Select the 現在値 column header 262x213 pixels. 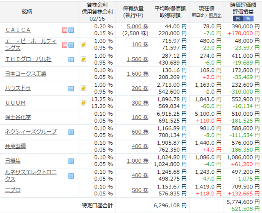[x=206, y=8]
